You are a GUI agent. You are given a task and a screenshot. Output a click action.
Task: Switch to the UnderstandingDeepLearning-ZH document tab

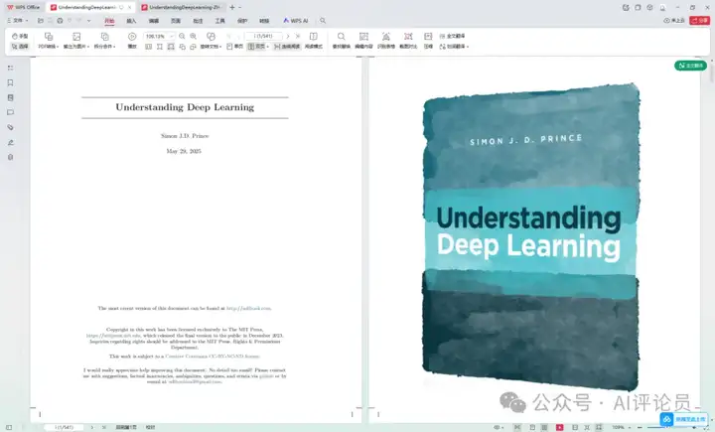pyautogui.click(x=181, y=7)
